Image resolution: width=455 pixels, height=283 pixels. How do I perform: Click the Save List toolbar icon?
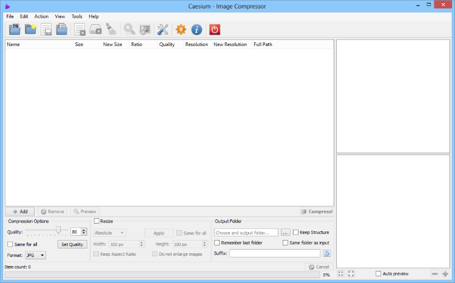click(46, 29)
